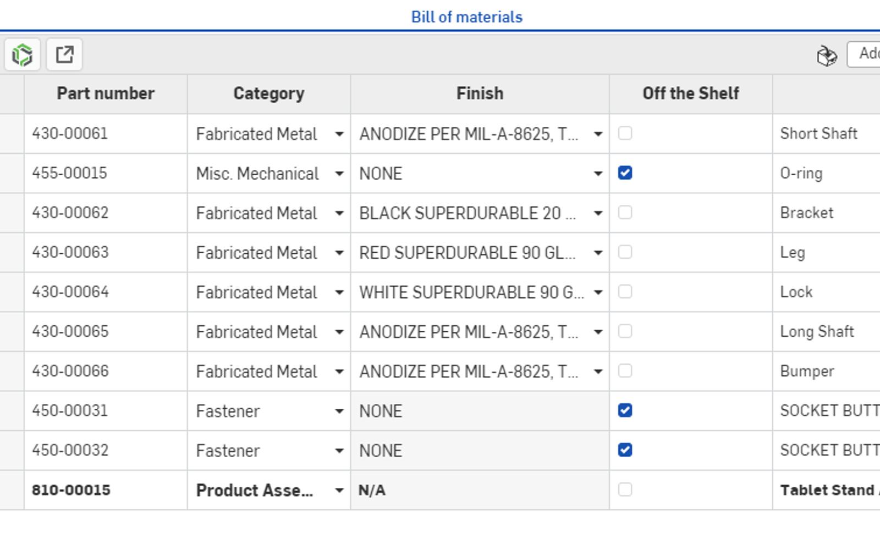Uncheck Off the Shelf for the O-ring row
The image size is (880, 545).
(x=625, y=173)
